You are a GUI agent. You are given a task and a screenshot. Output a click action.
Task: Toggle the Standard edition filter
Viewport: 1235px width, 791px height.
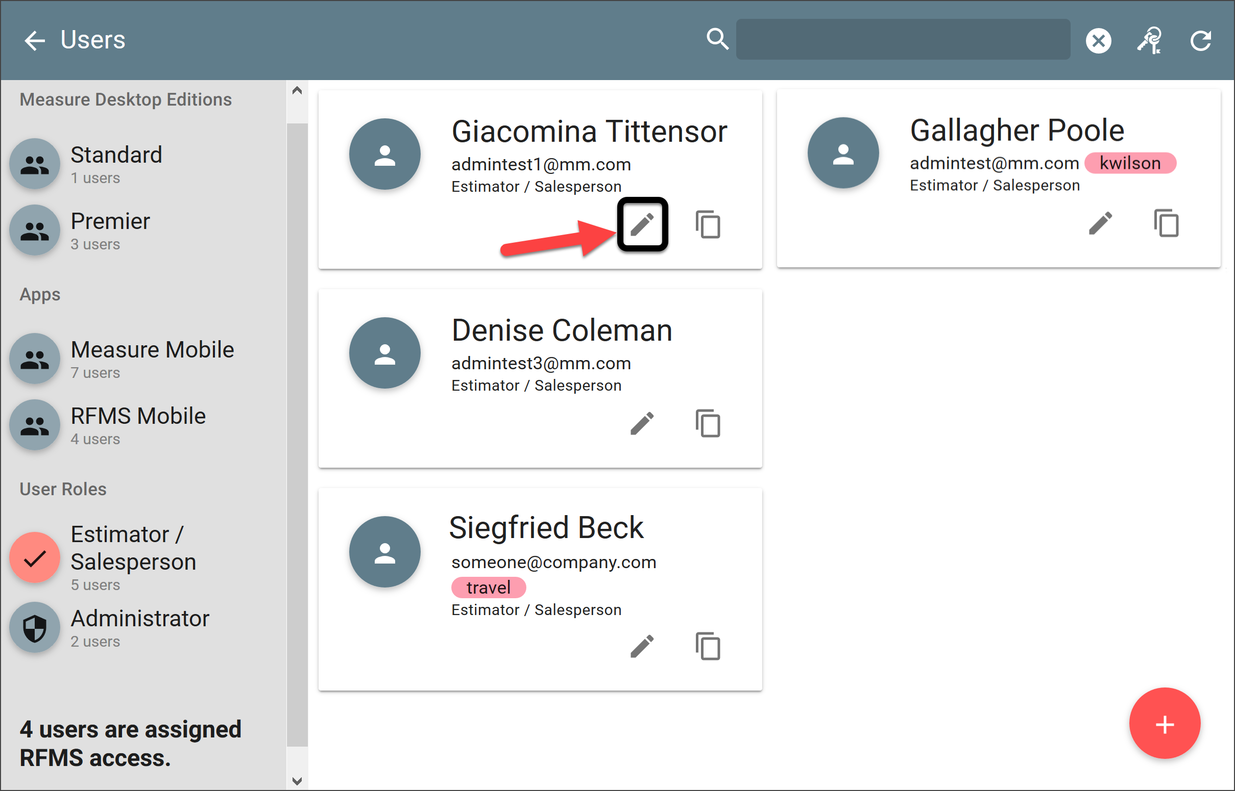coord(35,164)
